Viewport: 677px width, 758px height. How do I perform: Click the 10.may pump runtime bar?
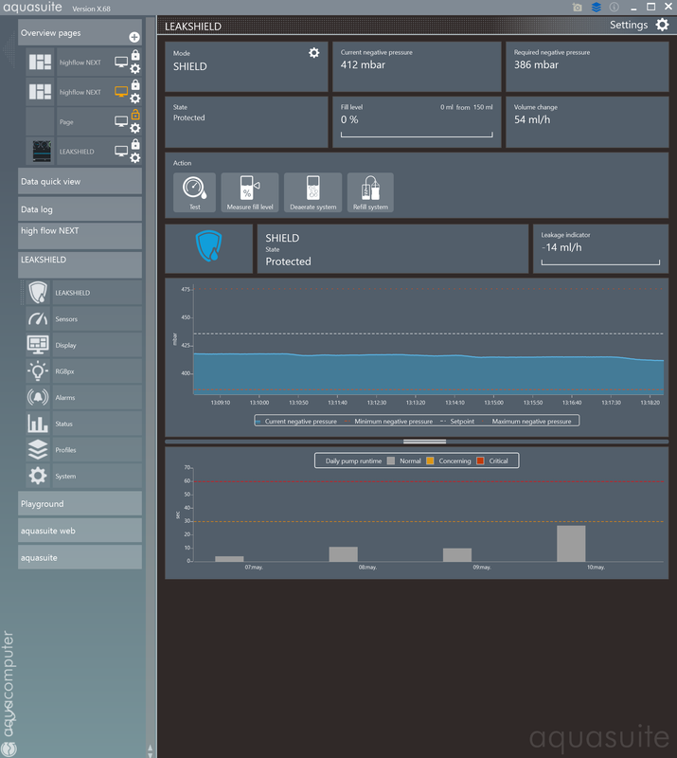click(x=571, y=543)
